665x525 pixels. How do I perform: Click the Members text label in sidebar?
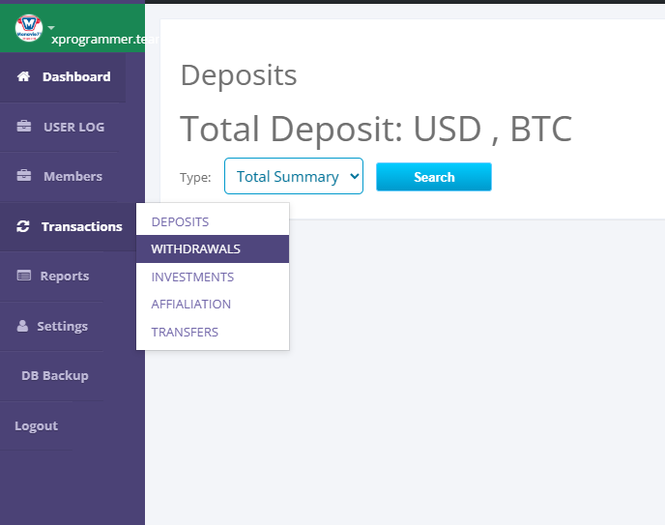(72, 176)
